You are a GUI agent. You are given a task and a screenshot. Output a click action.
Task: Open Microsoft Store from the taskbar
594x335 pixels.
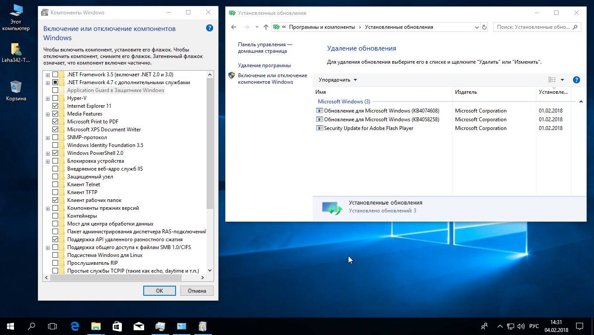[117, 326]
